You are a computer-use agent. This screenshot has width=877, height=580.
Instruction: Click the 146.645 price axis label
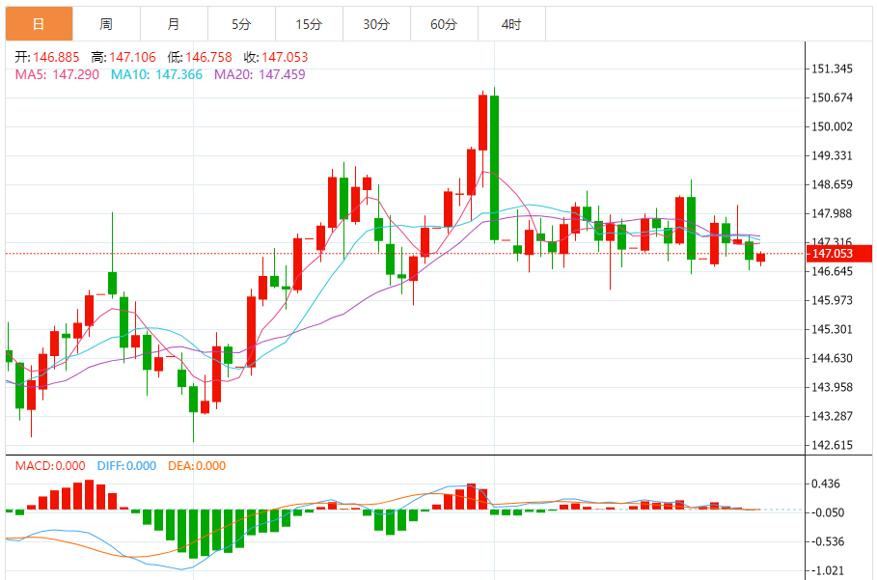click(833, 272)
